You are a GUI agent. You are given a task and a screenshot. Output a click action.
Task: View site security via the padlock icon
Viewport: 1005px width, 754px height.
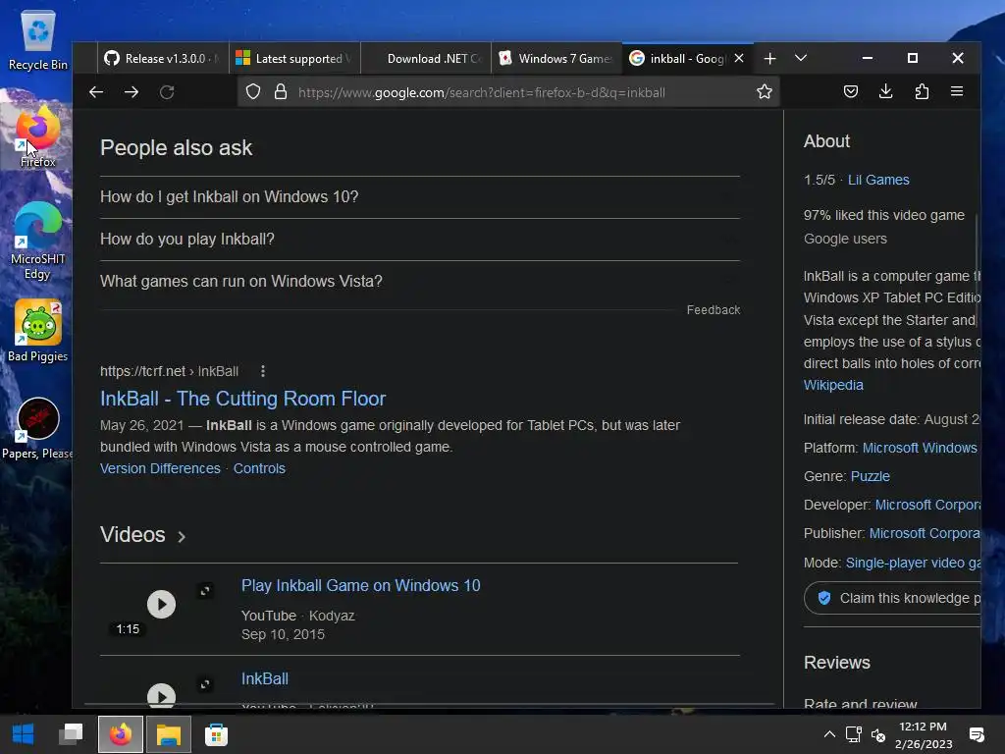click(x=281, y=92)
